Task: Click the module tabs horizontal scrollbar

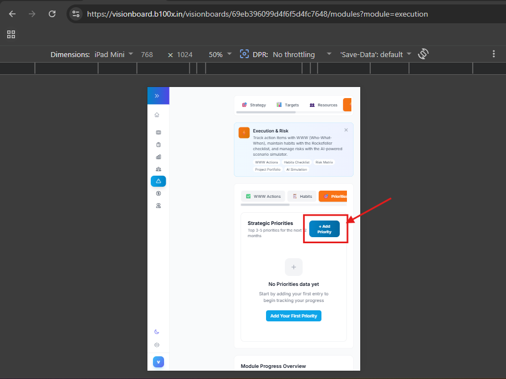Action: (x=266, y=112)
